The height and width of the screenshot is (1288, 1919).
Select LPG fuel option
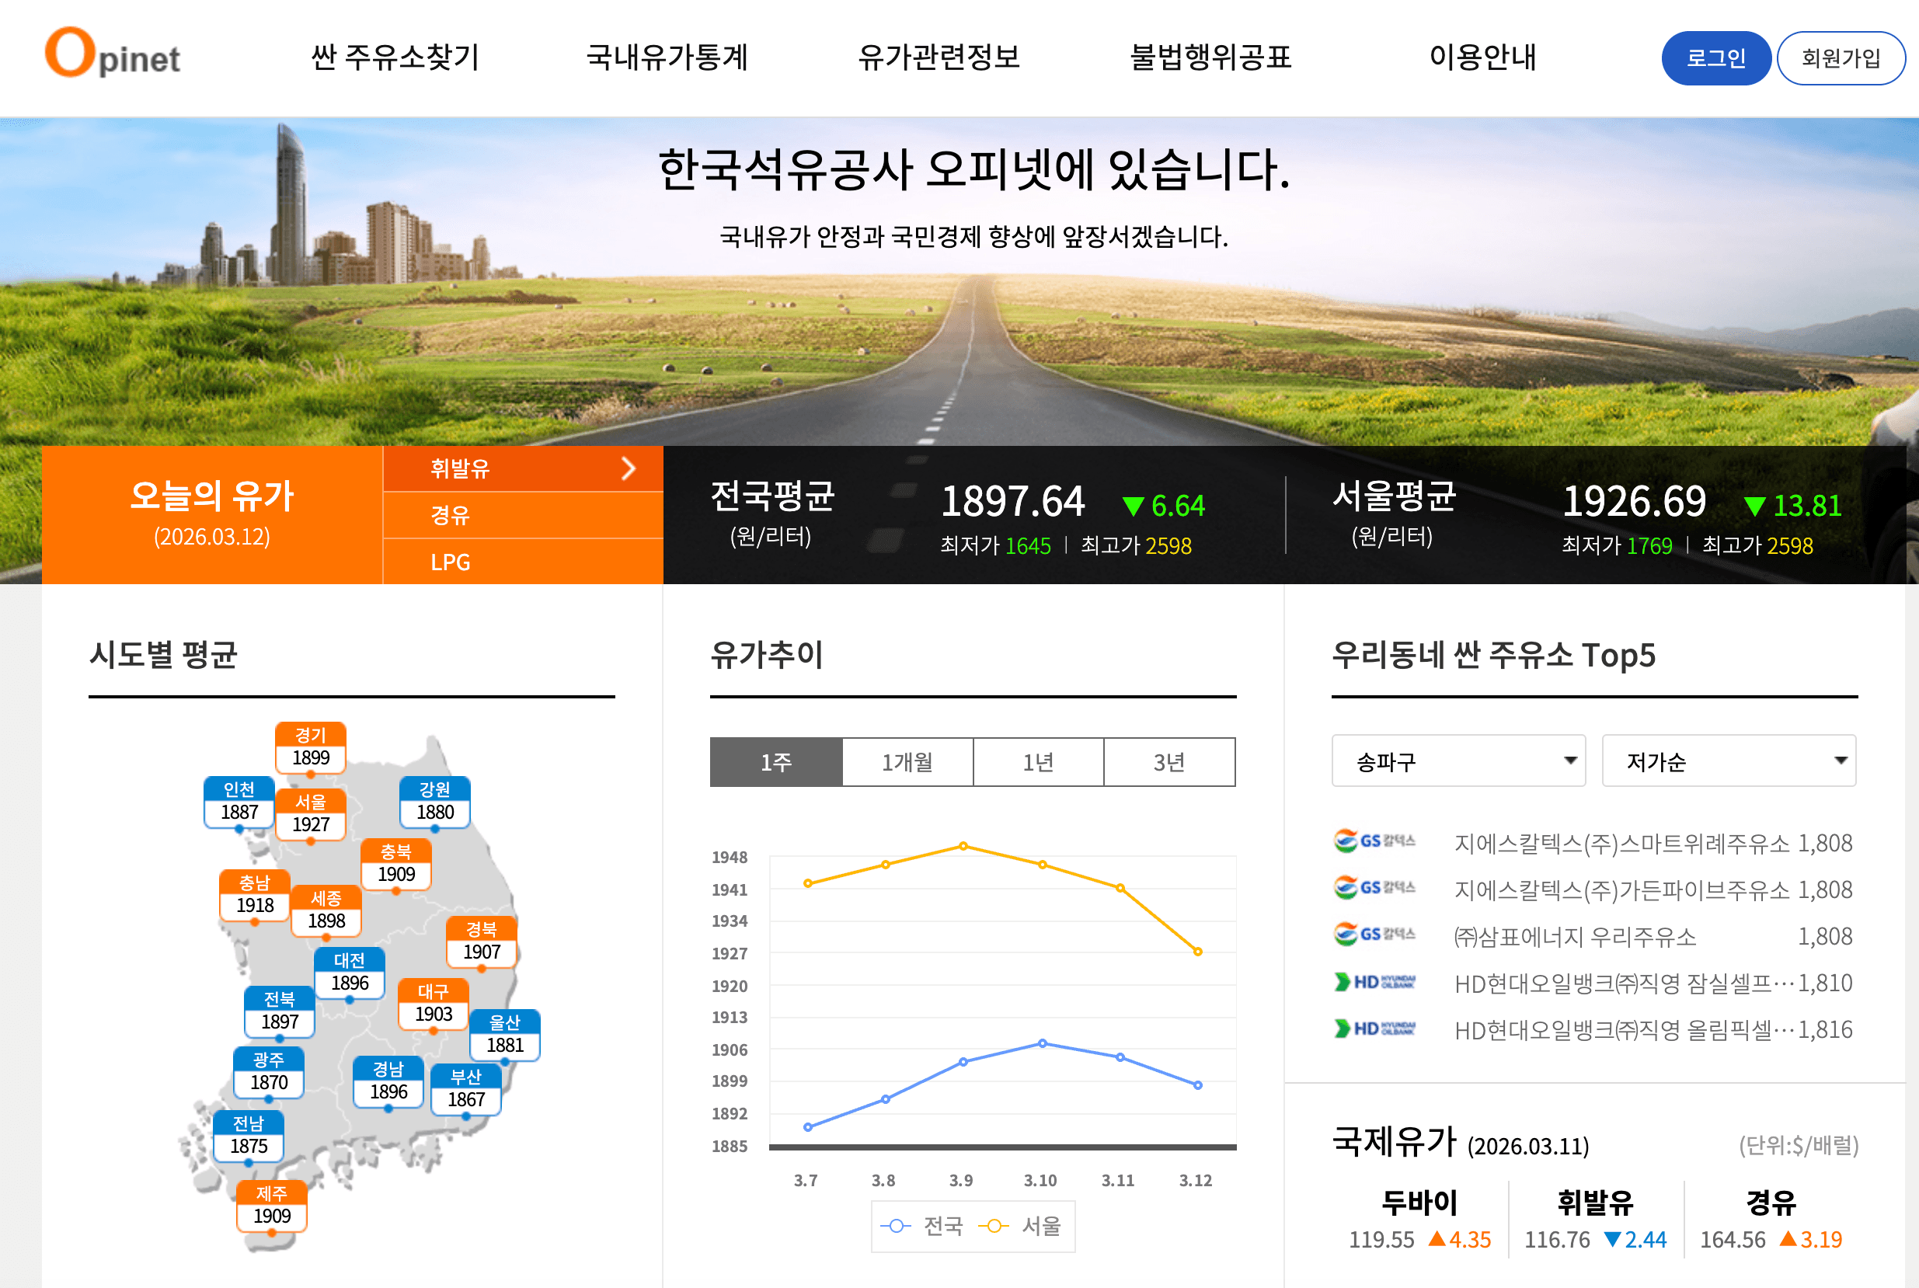(x=450, y=562)
